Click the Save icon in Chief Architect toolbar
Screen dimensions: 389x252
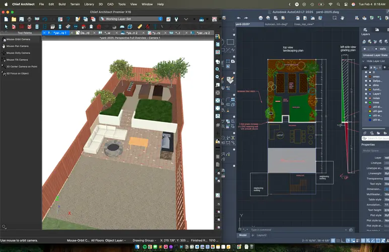22,19
